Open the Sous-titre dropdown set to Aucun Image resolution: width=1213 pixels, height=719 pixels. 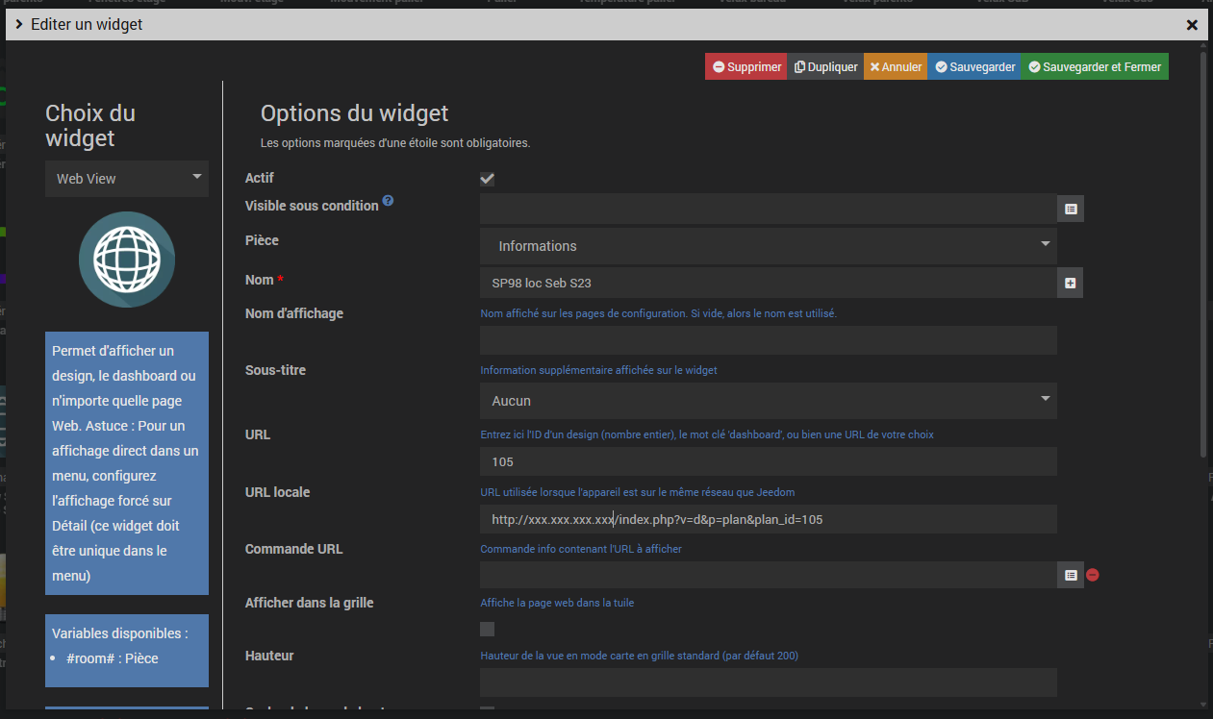tap(768, 401)
